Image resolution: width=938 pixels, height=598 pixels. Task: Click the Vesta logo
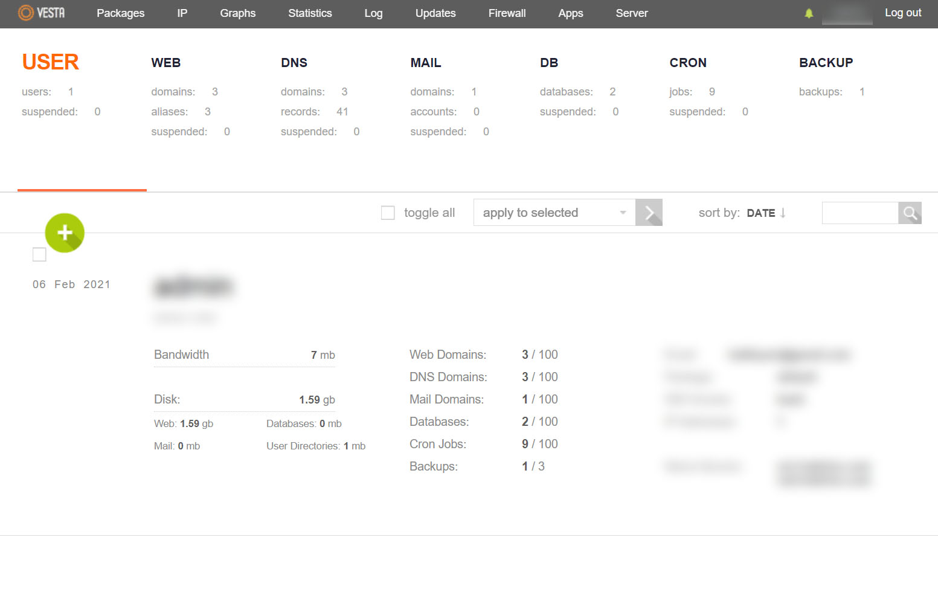[42, 13]
